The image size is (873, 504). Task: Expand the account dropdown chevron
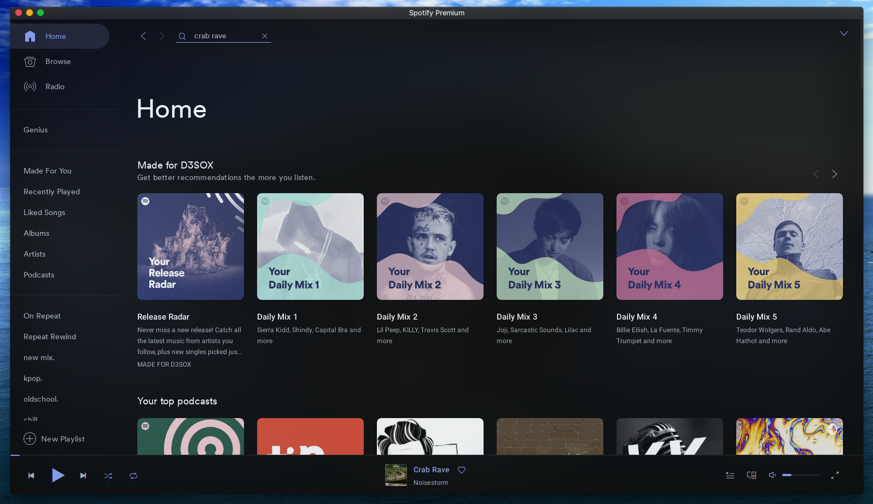click(x=844, y=33)
